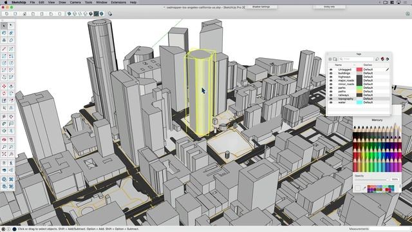Open Tags panel details menu icon
The image size is (412, 232).
[x=388, y=59]
